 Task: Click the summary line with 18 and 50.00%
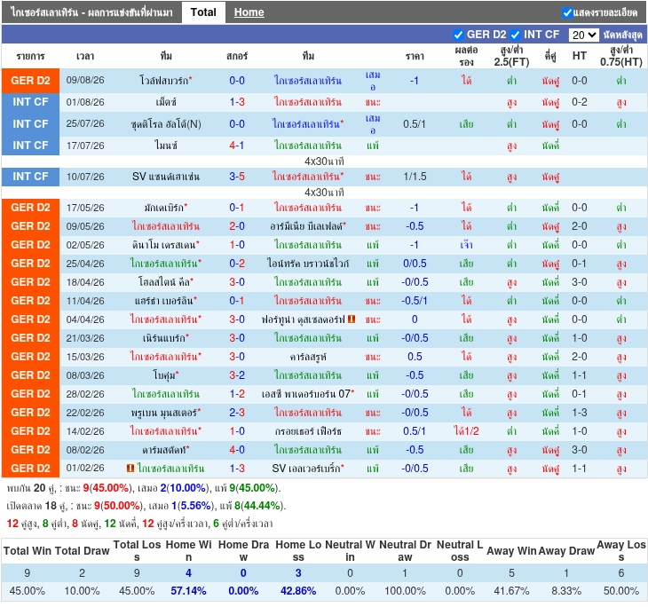[x=146, y=505]
